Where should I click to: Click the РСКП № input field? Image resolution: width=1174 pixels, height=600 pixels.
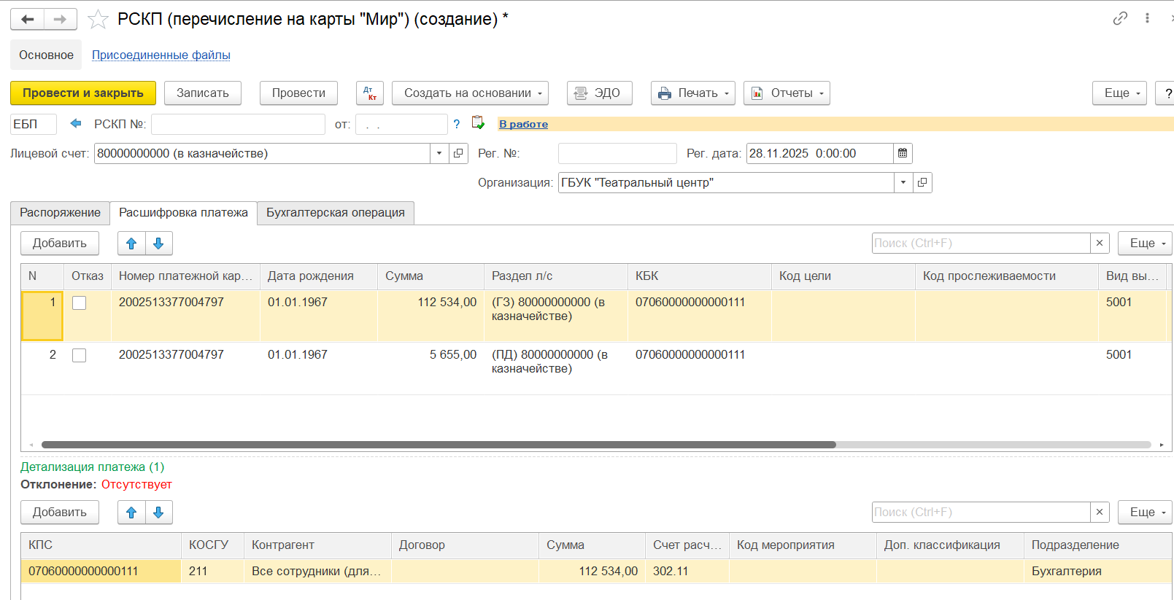[x=238, y=125]
